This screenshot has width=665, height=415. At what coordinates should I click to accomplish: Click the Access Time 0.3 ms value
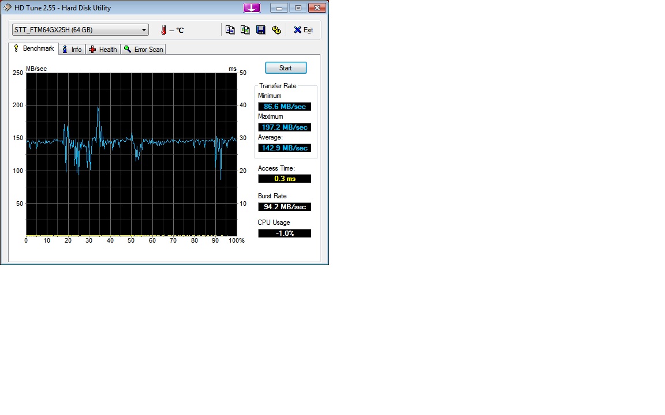point(285,179)
